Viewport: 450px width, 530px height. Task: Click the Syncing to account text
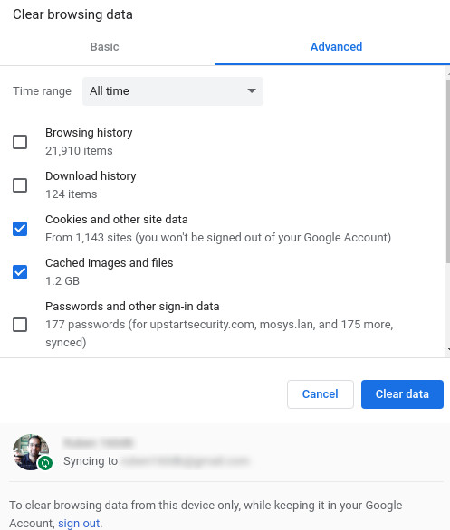click(x=157, y=461)
